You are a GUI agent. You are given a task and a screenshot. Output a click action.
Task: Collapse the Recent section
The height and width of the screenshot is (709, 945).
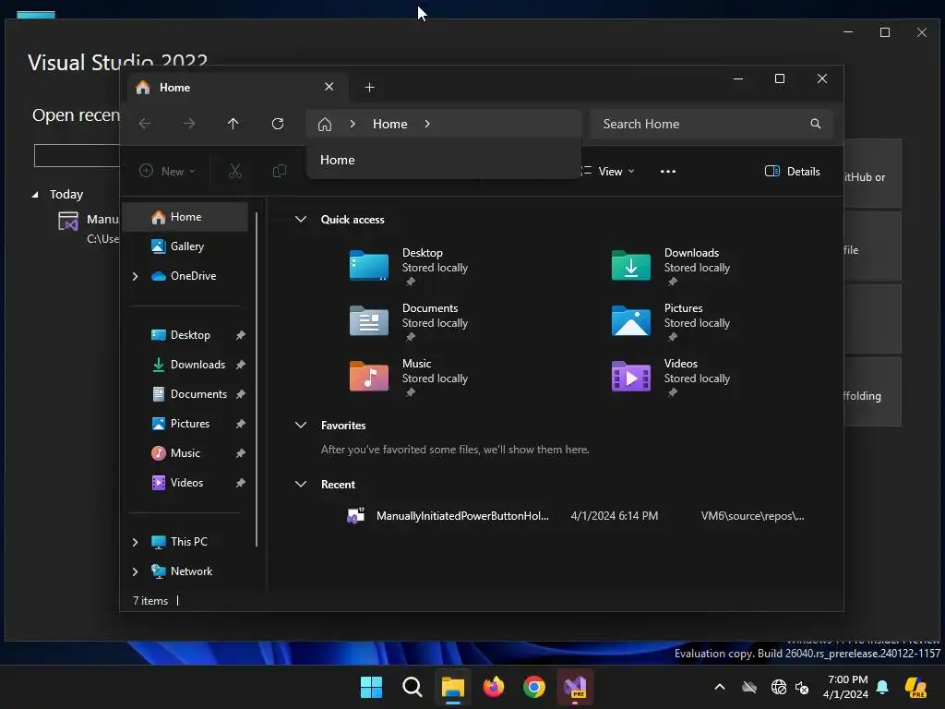[301, 484]
